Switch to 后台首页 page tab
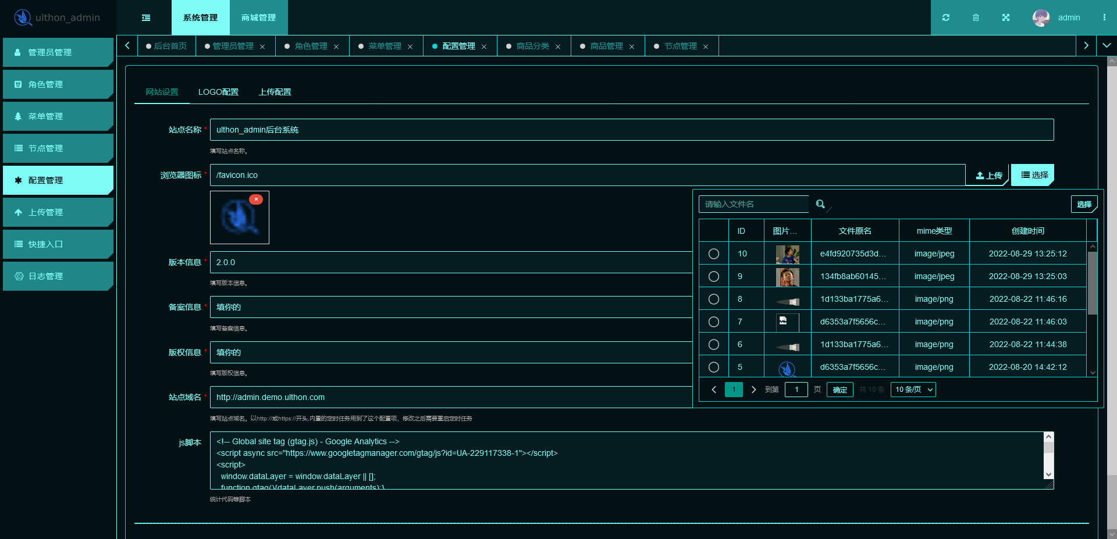This screenshot has width=1117, height=539. point(167,46)
